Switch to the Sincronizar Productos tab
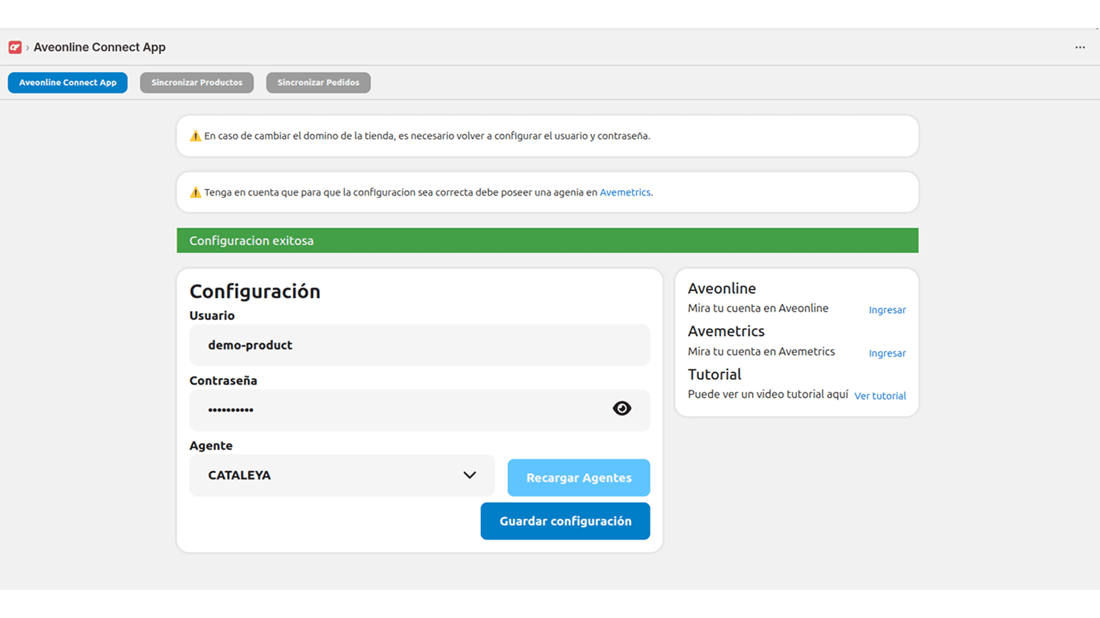The image size is (1100, 618). [197, 82]
